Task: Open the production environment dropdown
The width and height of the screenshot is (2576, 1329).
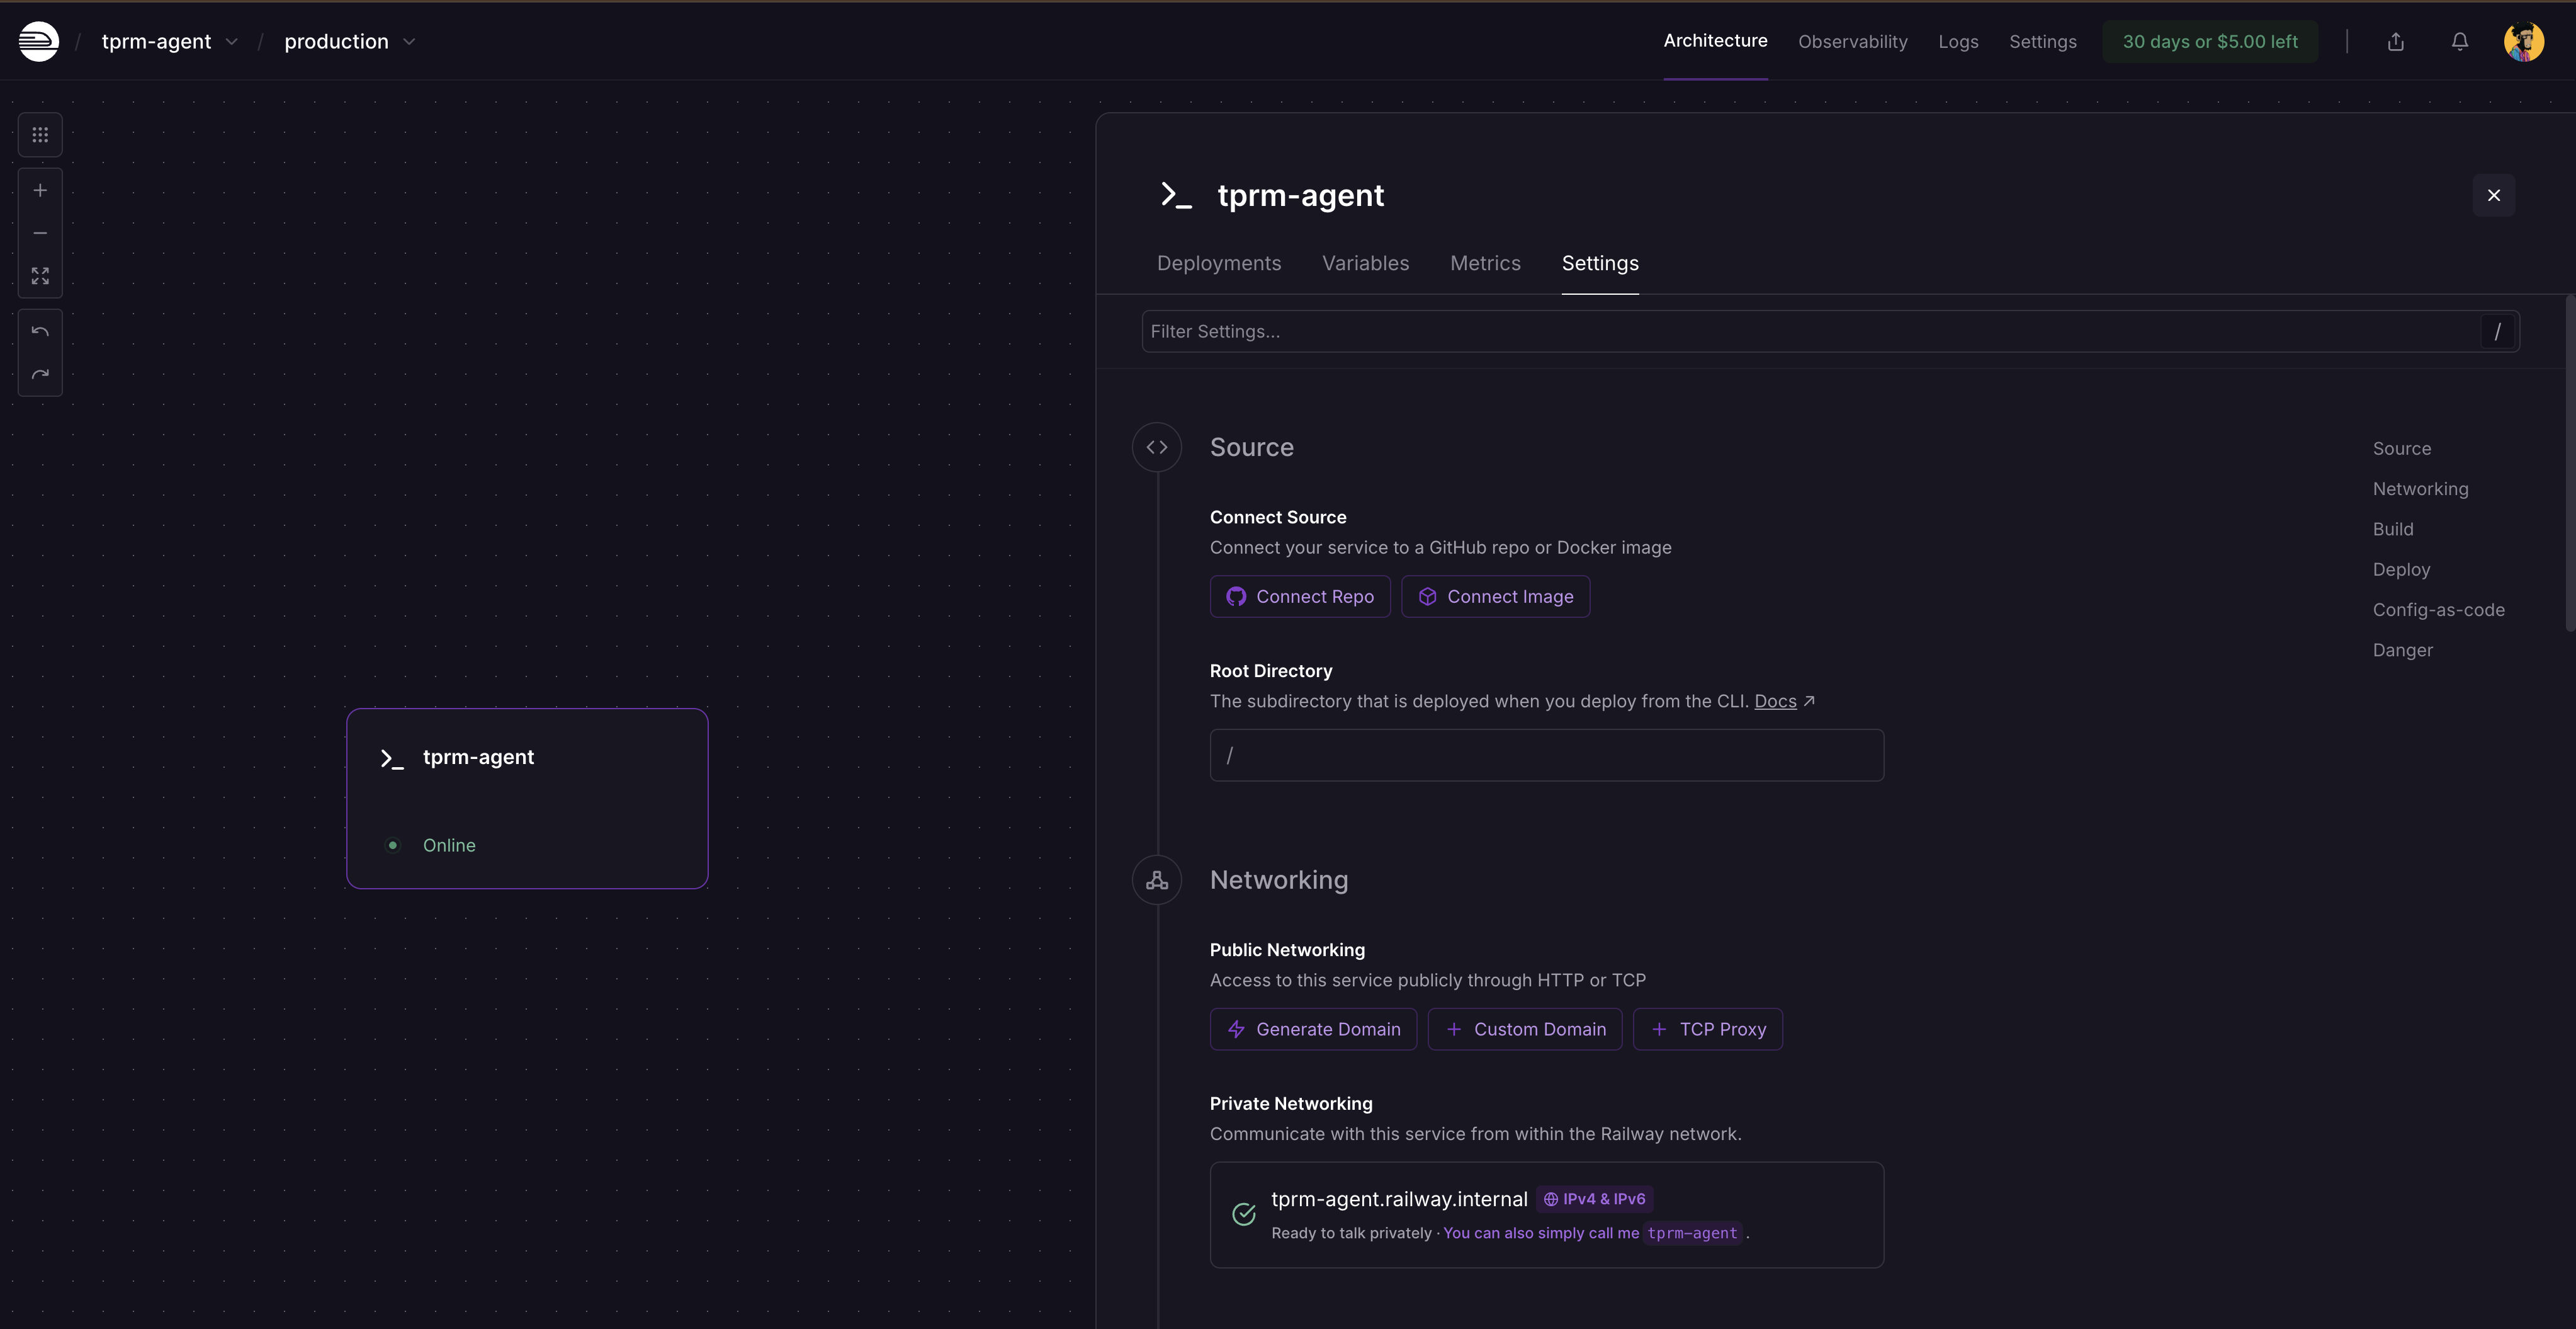Action: (x=409, y=42)
